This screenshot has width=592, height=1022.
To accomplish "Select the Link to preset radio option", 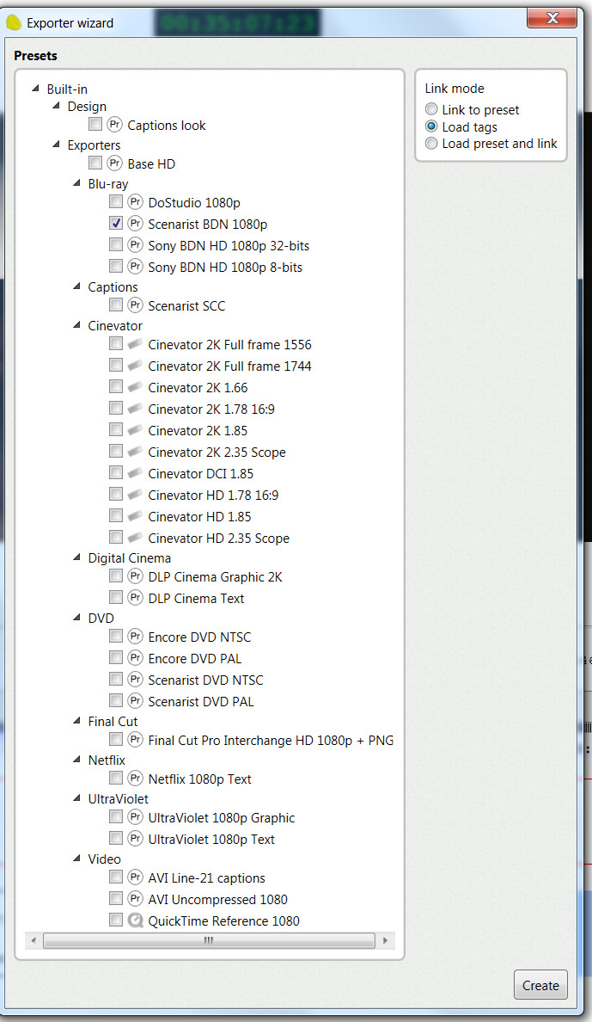I will (431, 110).
